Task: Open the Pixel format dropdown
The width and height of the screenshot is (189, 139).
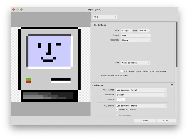Action: point(141,90)
